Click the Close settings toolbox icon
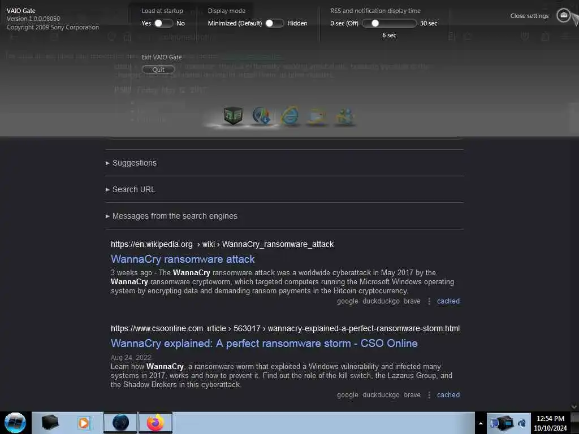 (564, 15)
